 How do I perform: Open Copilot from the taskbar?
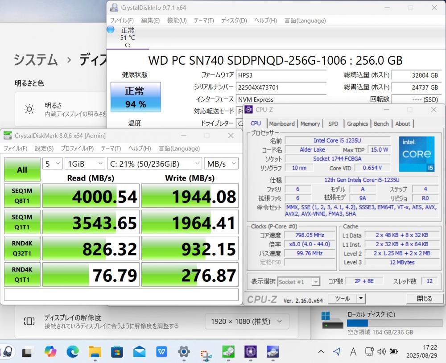tap(50, 352)
